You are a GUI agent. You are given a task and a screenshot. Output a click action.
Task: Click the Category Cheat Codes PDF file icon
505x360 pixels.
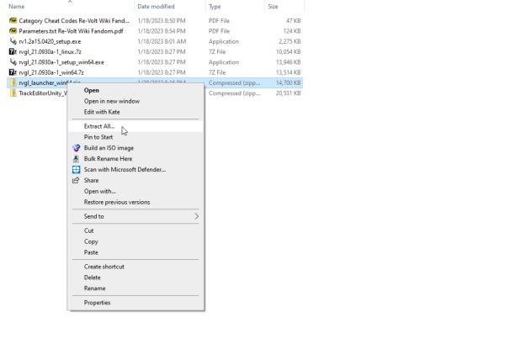click(13, 20)
